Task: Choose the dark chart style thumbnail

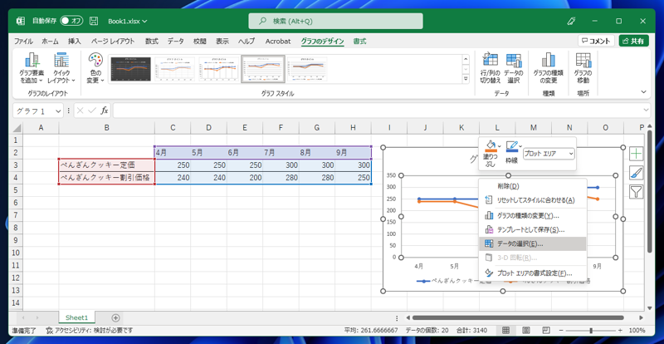Action: tap(130, 69)
